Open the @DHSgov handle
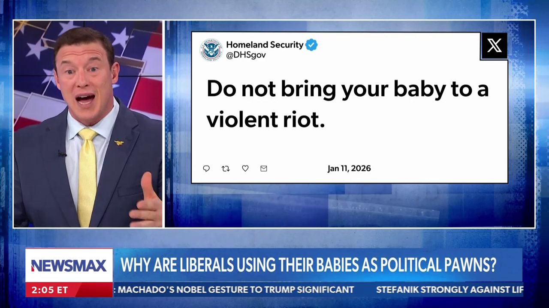This screenshot has width=549, height=308. coord(246,55)
